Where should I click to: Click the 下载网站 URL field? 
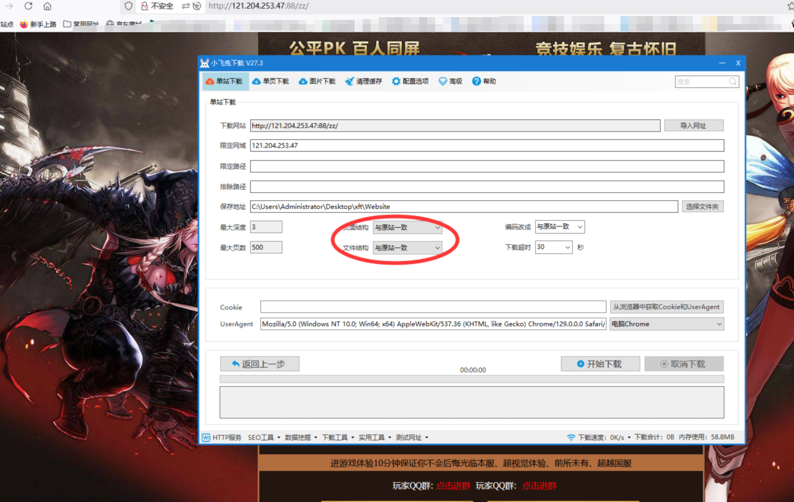tap(455, 126)
